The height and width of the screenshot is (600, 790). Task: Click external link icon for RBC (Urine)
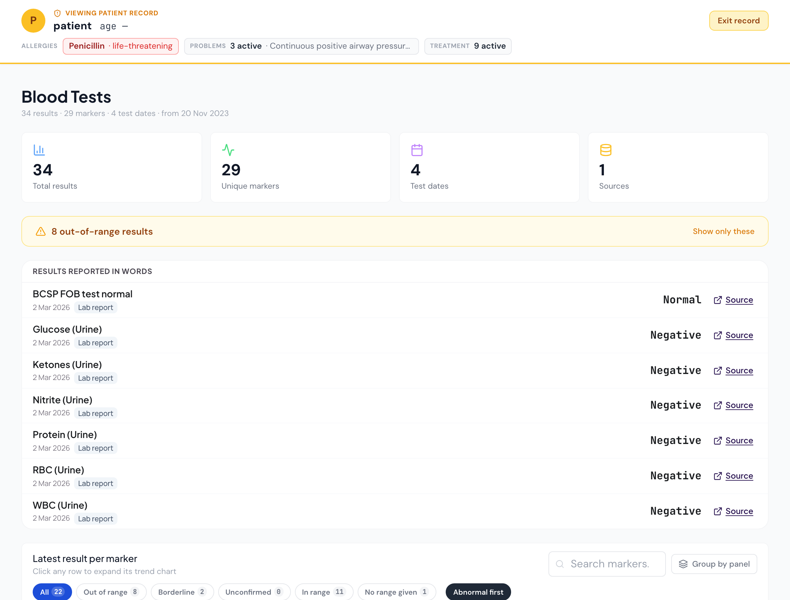pos(717,476)
